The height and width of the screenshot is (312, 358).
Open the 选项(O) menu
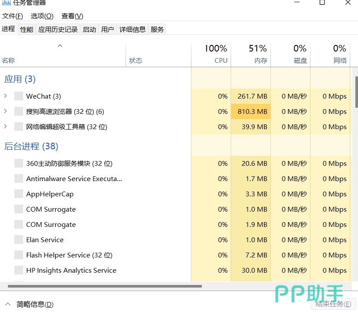[42, 16]
